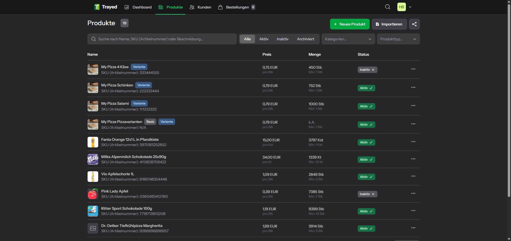This screenshot has height=241, width=511.
Task: Switch to the Inaktiv filter tab
Action: pyautogui.click(x=282, y=39)
